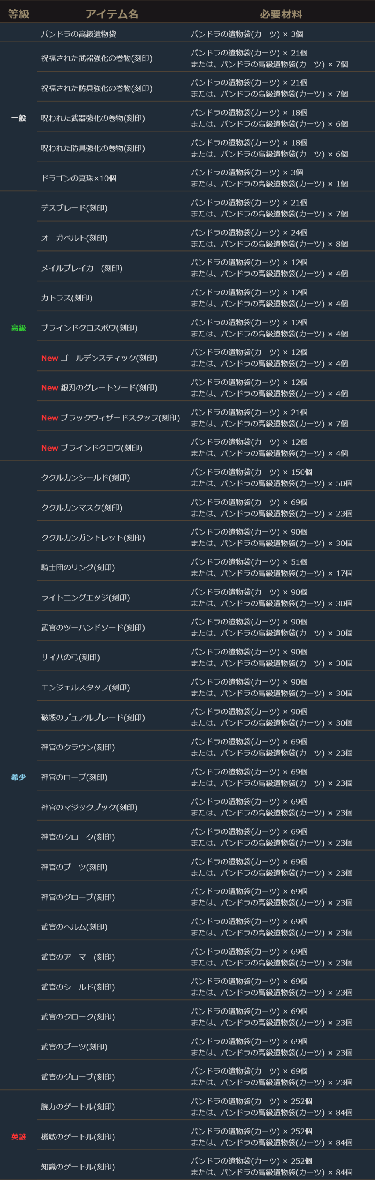Click the オーガベルト(刻印) item name
375x1180 pixels.
click(x=74, y=238)
